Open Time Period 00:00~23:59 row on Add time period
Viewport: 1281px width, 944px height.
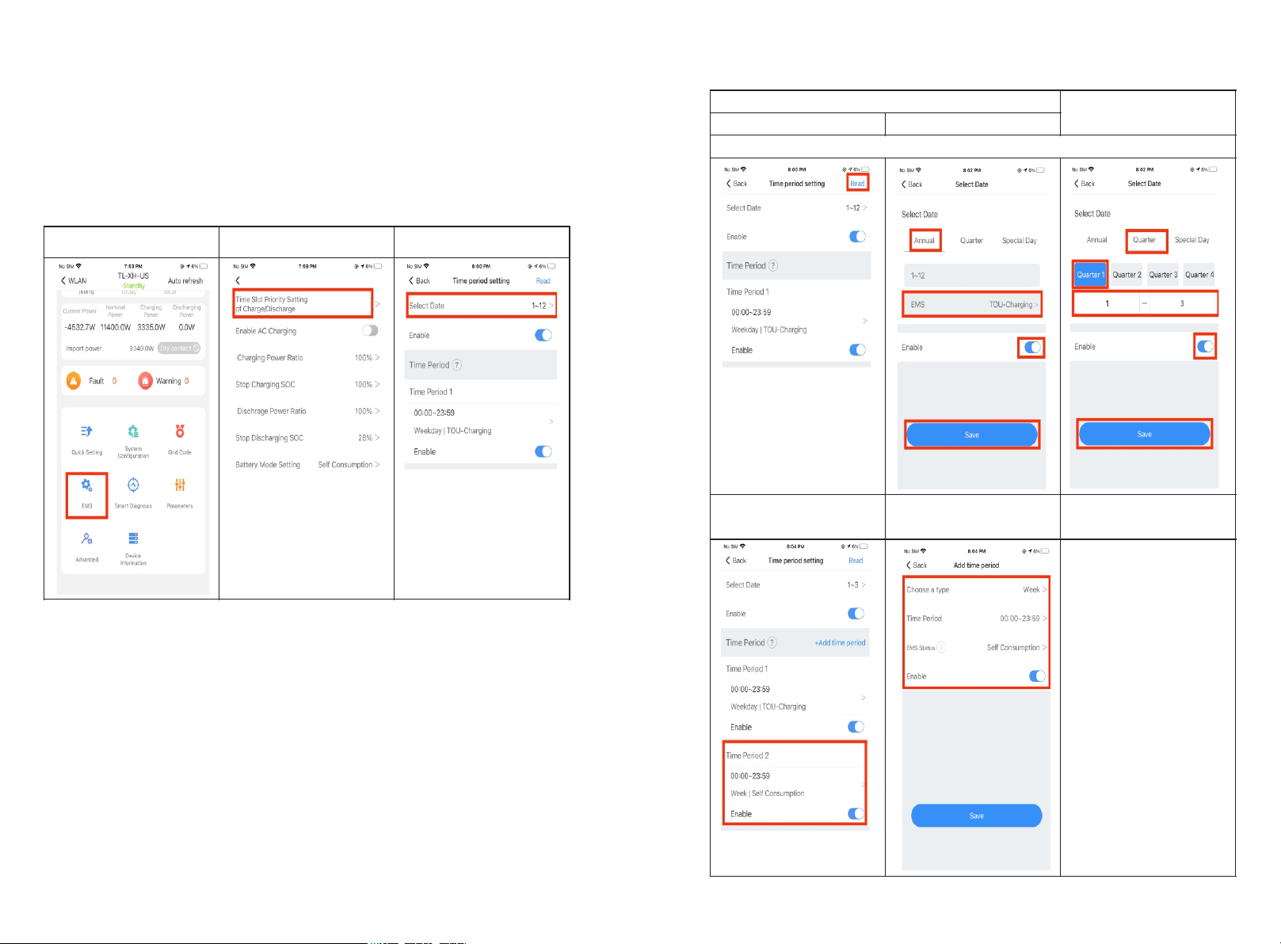tap(976, 619)
